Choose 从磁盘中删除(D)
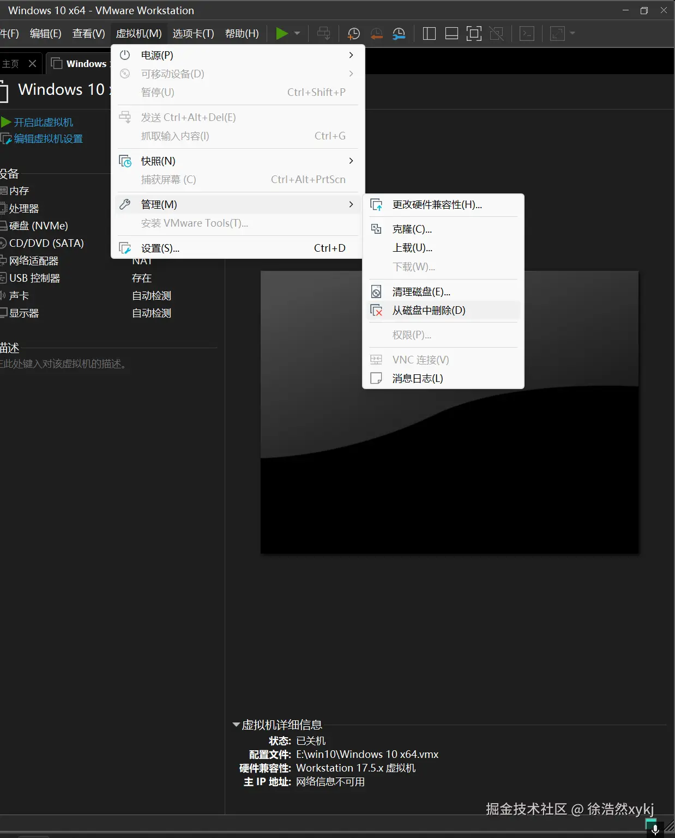The image size is (675, 838). point(443,311)
